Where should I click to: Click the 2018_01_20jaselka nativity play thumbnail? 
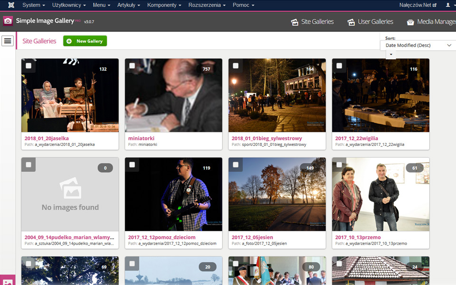click(70, 95)
